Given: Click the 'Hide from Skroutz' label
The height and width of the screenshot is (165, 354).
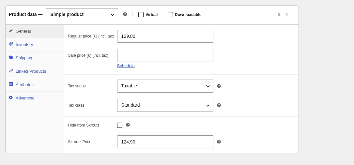Looking at the screenshot, I should coord(84,125).
